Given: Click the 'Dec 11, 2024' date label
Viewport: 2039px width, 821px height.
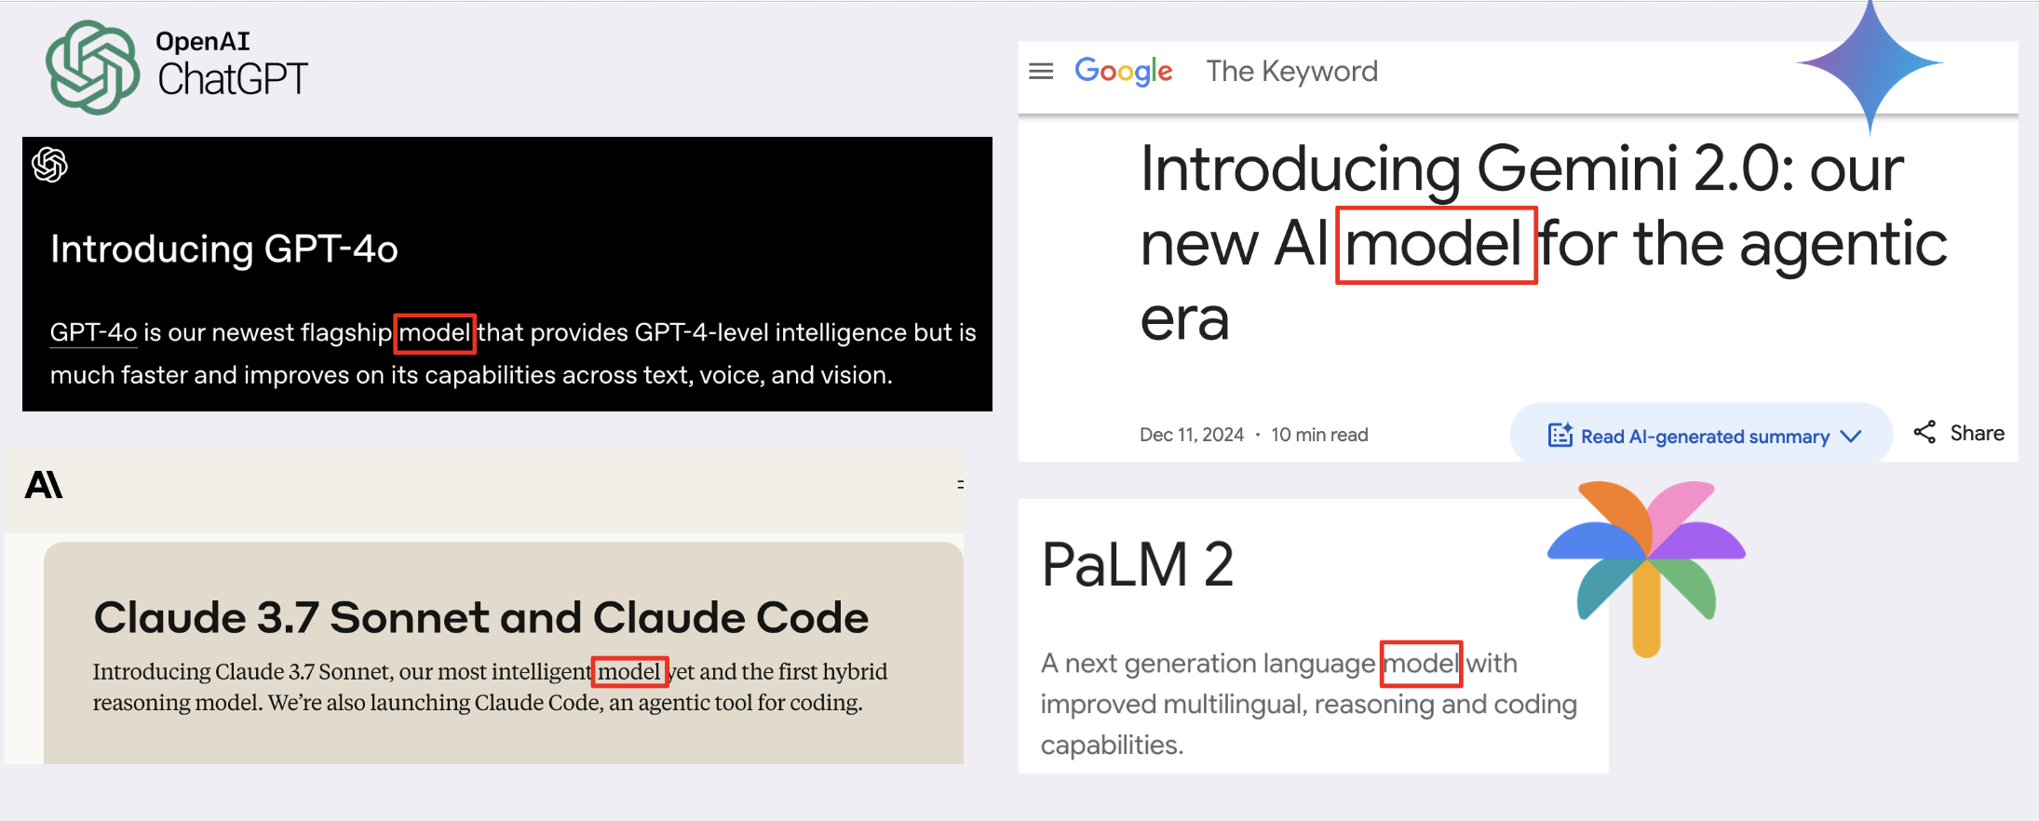Looking at the screenshot, I should coord(1192,434).
